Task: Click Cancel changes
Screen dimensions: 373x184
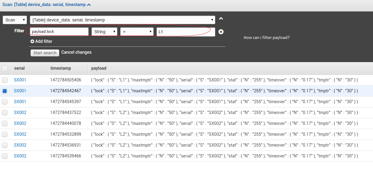Action: coord(76,52)
